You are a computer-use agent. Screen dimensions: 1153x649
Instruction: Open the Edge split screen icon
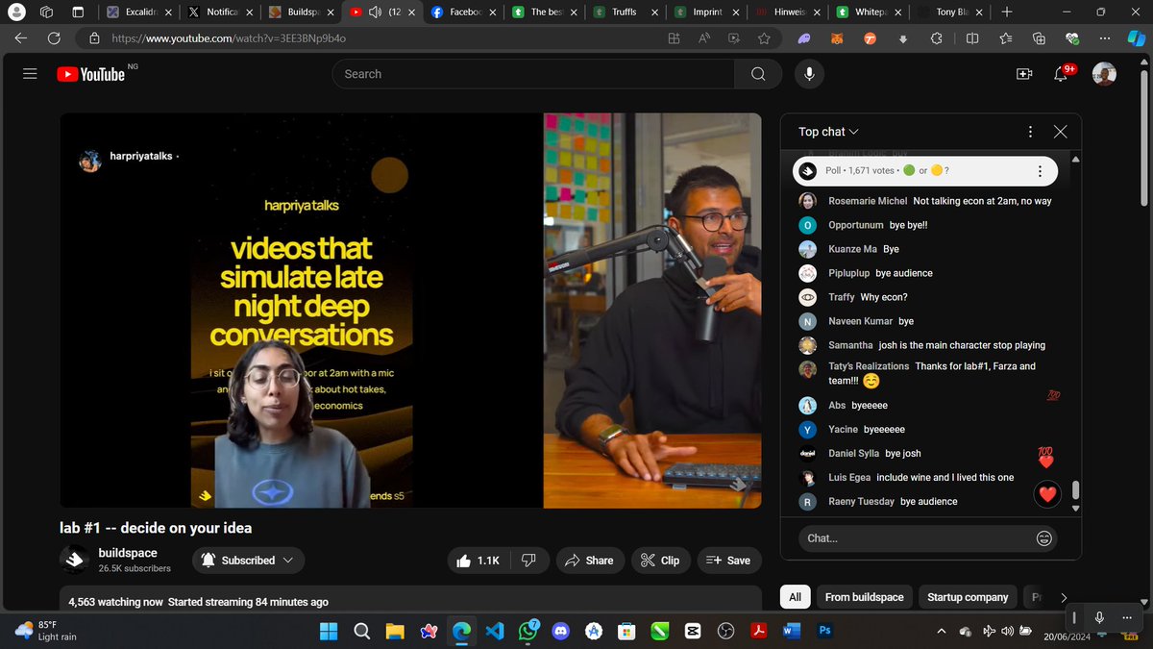click(971, 38)
